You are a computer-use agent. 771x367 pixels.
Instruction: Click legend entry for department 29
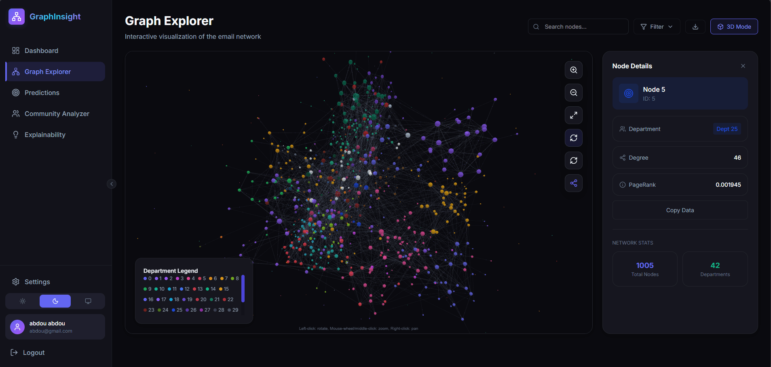233,310
